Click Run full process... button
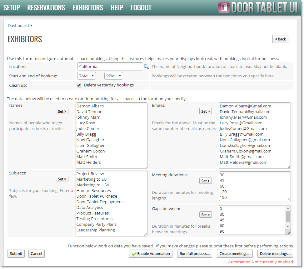Viewport: 304px width, 269px height. 195,254
